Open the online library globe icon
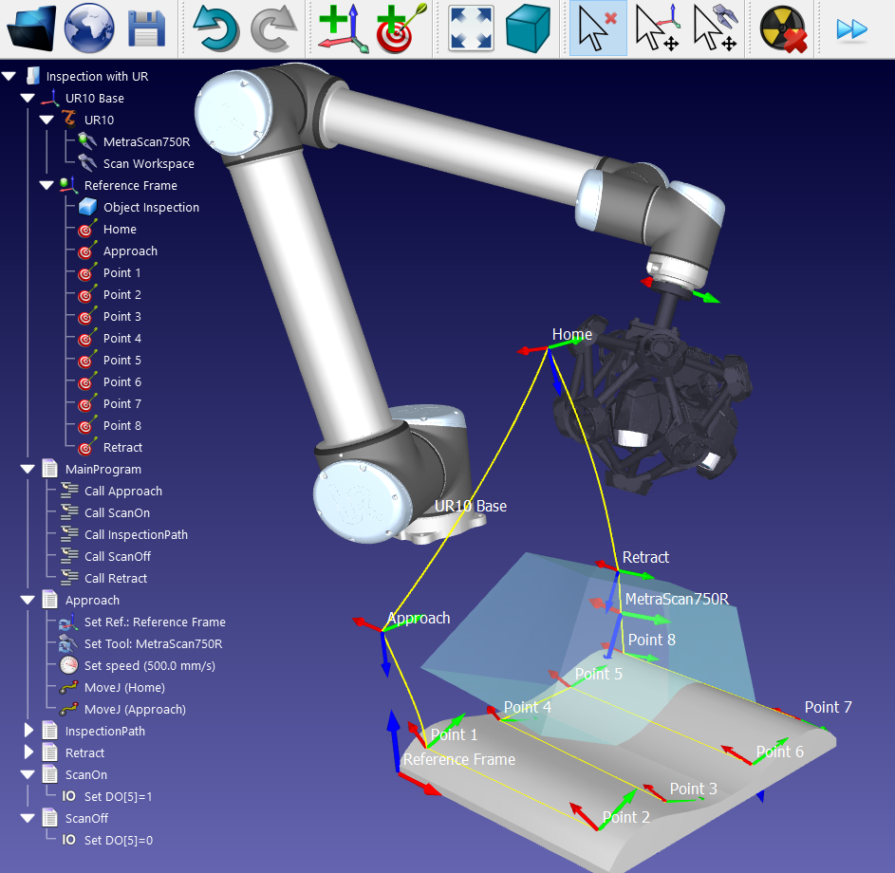Screen dimensions: 895x873 88,28
